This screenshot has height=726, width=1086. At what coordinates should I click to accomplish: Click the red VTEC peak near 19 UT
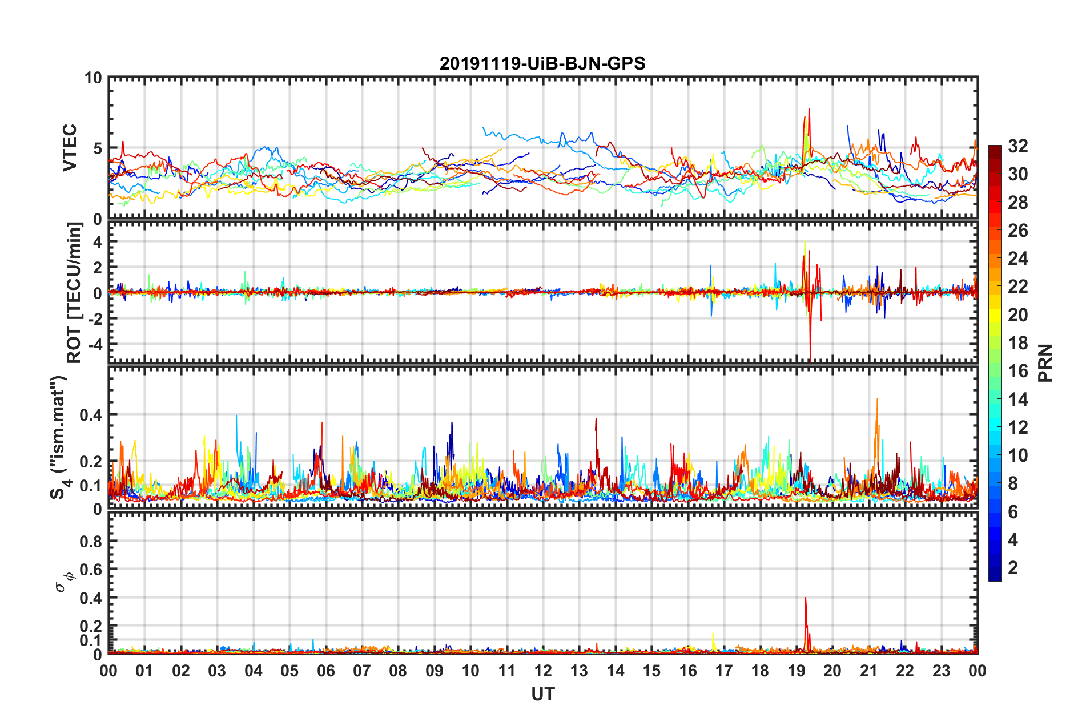pyautogui.click(x=809, y=123)
